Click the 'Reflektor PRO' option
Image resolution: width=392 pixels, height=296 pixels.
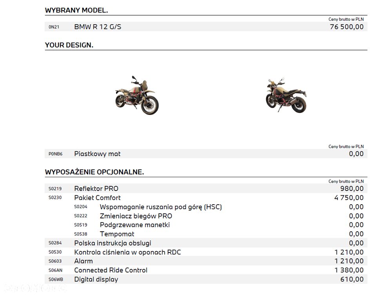tap(96, 189)
